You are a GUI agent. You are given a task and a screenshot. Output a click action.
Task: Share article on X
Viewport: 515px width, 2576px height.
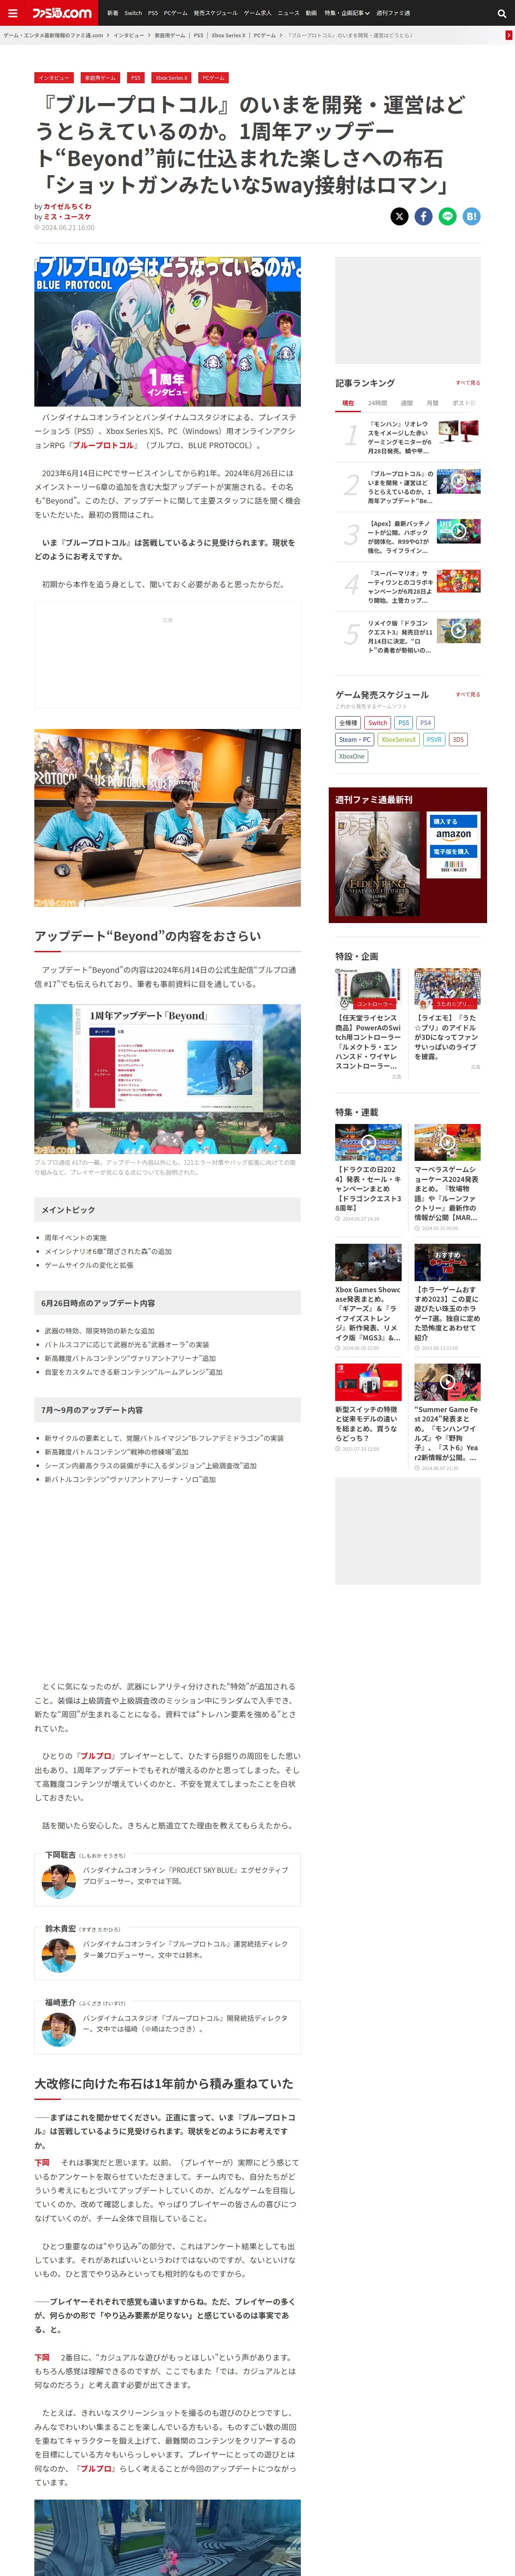pyautogui.click(x=399, y=216)
